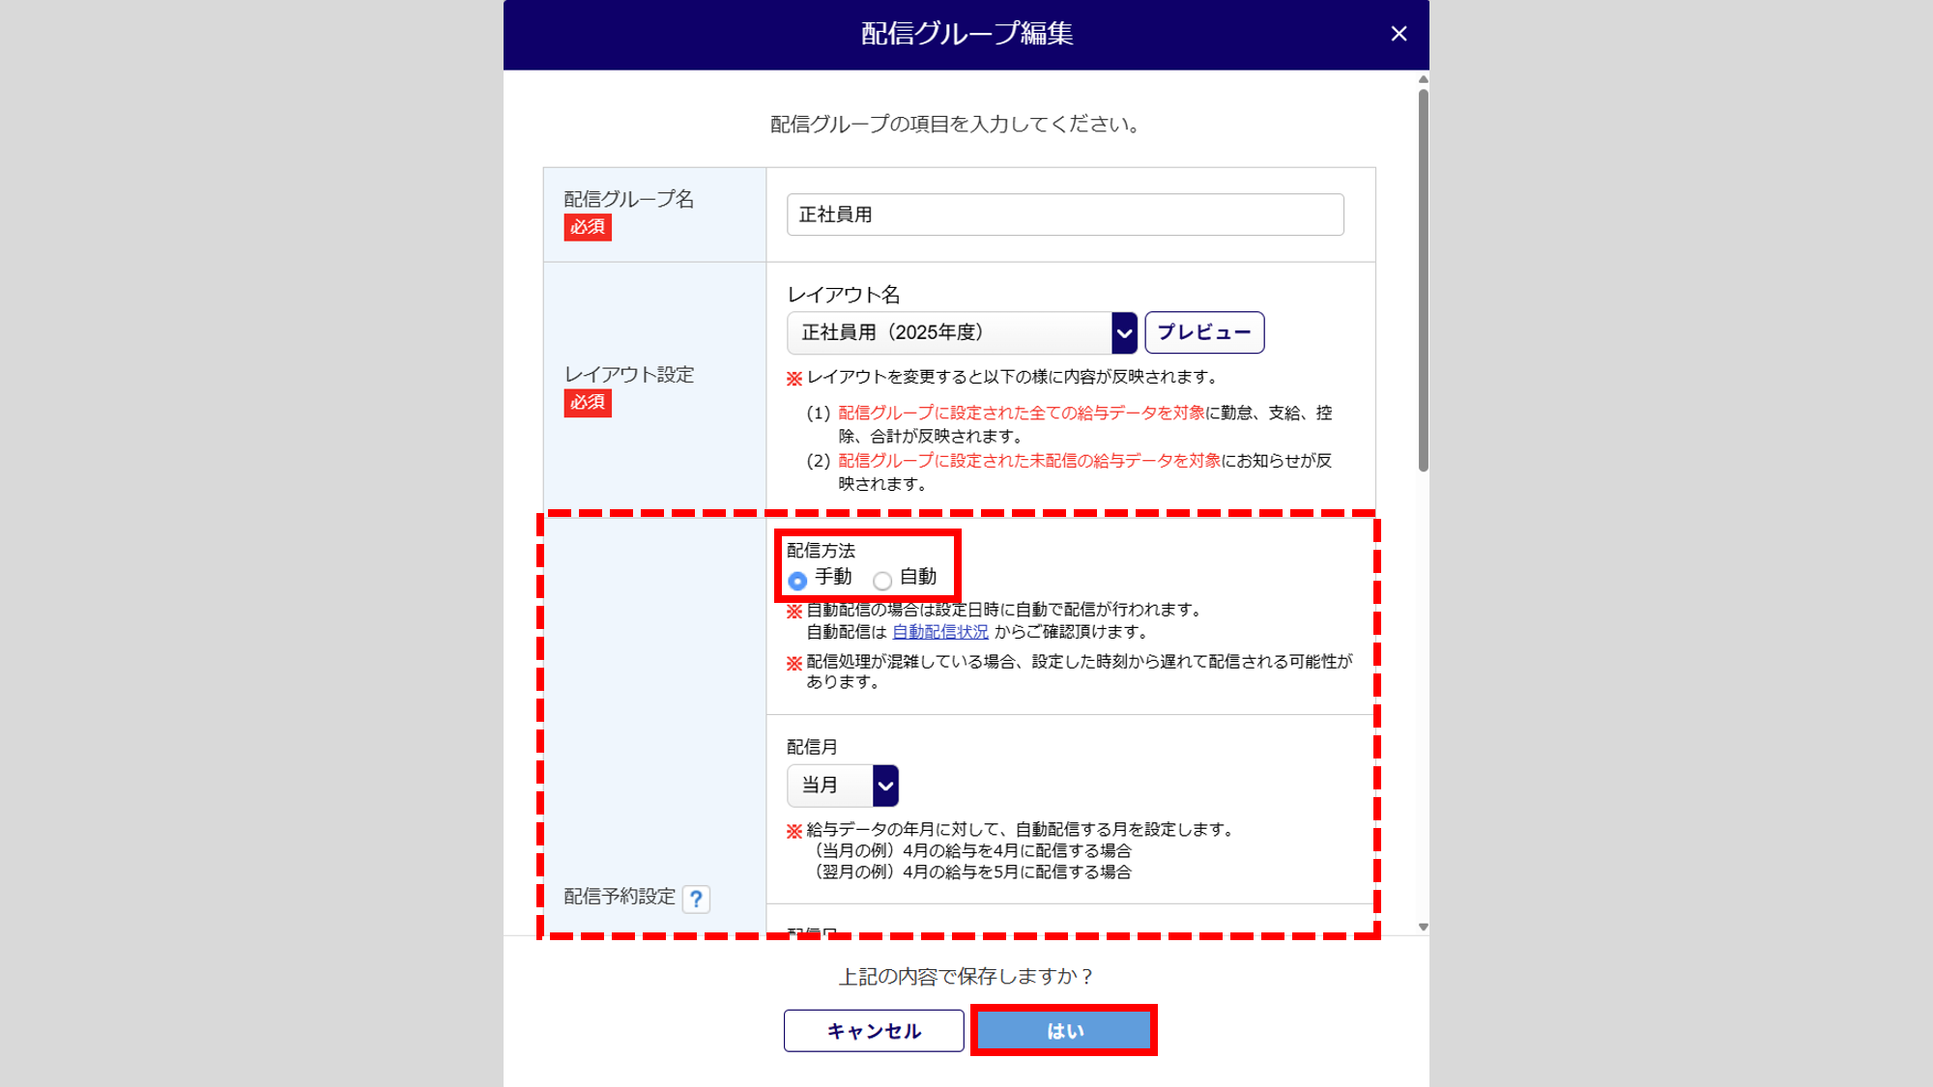Close the 配信グループ編集 dialog with X
Viewport: 1933px width, 1087px height.
1399,34
